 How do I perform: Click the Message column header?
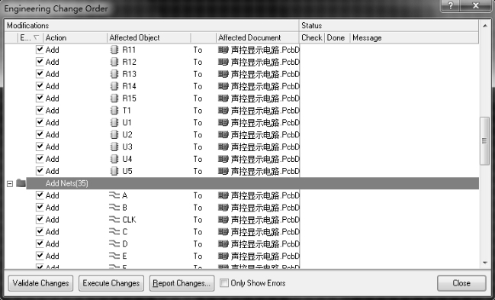[414, 37]
